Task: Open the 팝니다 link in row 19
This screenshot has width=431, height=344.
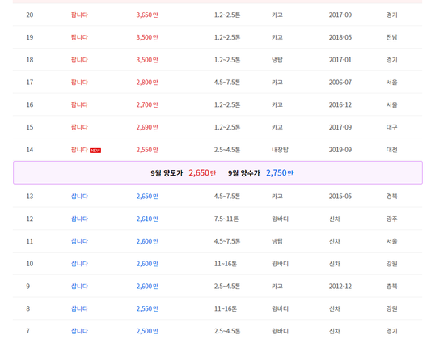Action: click(79, 37)
